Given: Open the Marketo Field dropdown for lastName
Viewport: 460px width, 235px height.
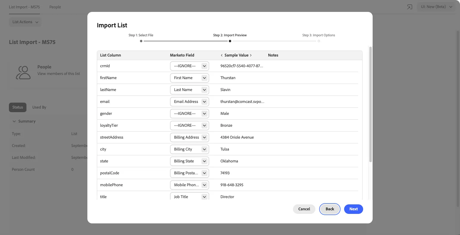Looking at the screenshot, I should [190, 90].
